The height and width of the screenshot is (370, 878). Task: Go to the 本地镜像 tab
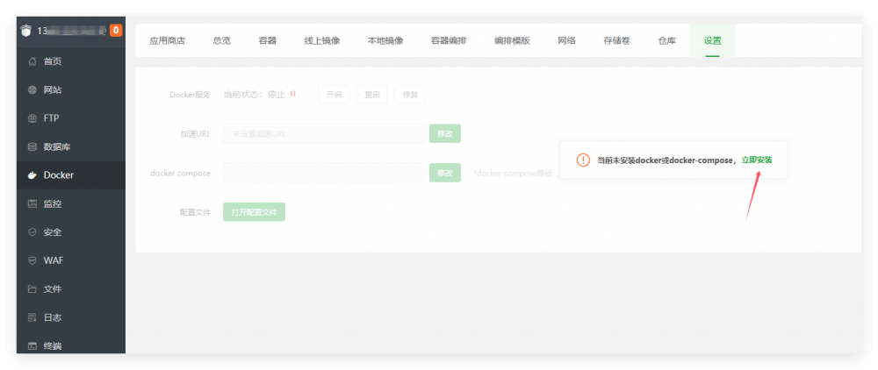385,40
